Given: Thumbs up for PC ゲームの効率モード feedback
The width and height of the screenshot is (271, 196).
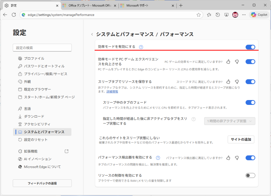Looking at the screenshot, I should [228, 62].
